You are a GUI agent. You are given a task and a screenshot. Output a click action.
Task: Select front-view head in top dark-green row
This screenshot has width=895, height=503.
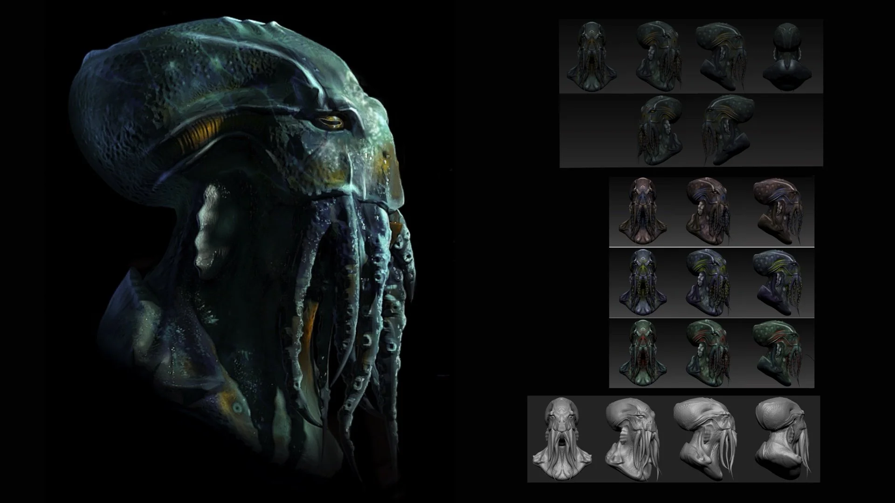tap(592, 57)
